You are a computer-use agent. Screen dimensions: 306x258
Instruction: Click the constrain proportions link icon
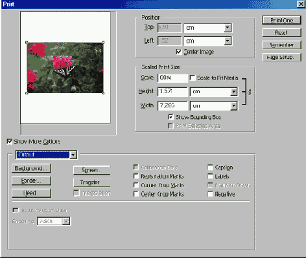click(x=249, y=92)
